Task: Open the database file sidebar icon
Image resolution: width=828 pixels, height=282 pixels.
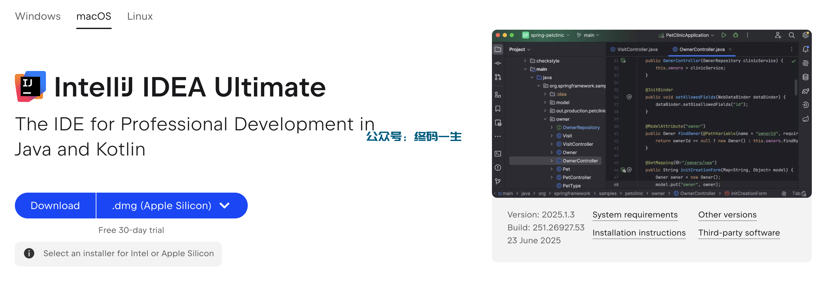Action: (498, 123)
